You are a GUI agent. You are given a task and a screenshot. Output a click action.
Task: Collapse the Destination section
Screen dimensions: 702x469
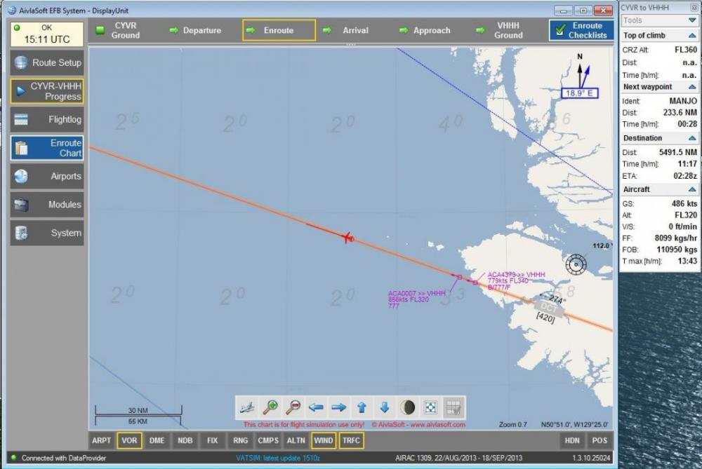pyautogui.click(x=692, y=138)
